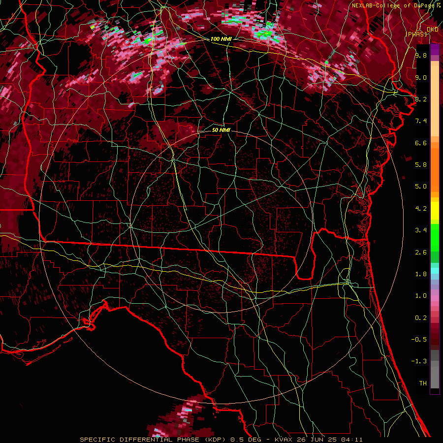Pick the cyan color bar segment
Viewport: 443px width, 443px height.
click(x=435, y=271)
